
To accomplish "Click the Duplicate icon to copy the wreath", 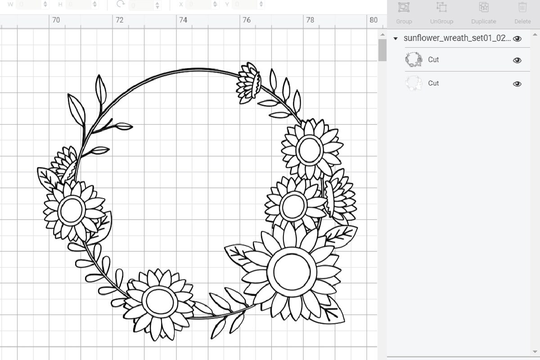I will coord(483,8).
